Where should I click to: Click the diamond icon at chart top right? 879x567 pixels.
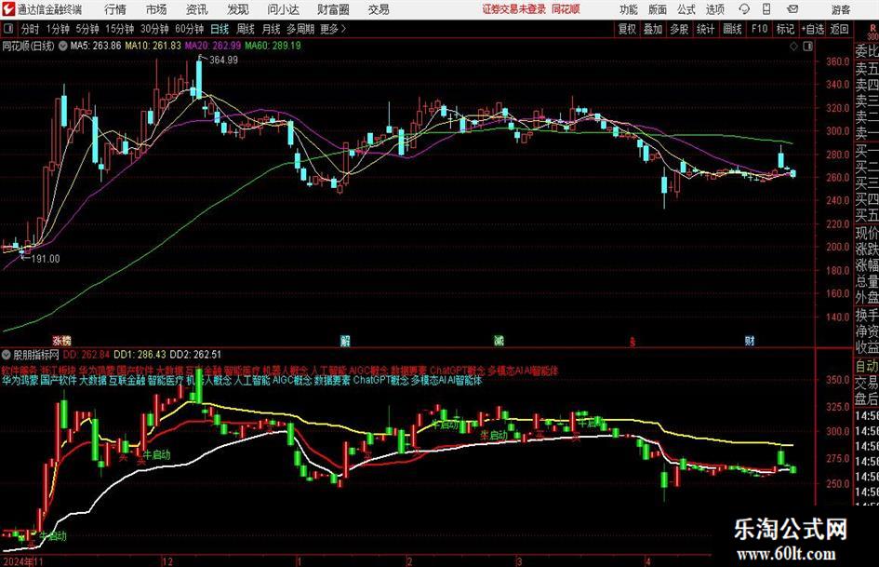point(793,47)
